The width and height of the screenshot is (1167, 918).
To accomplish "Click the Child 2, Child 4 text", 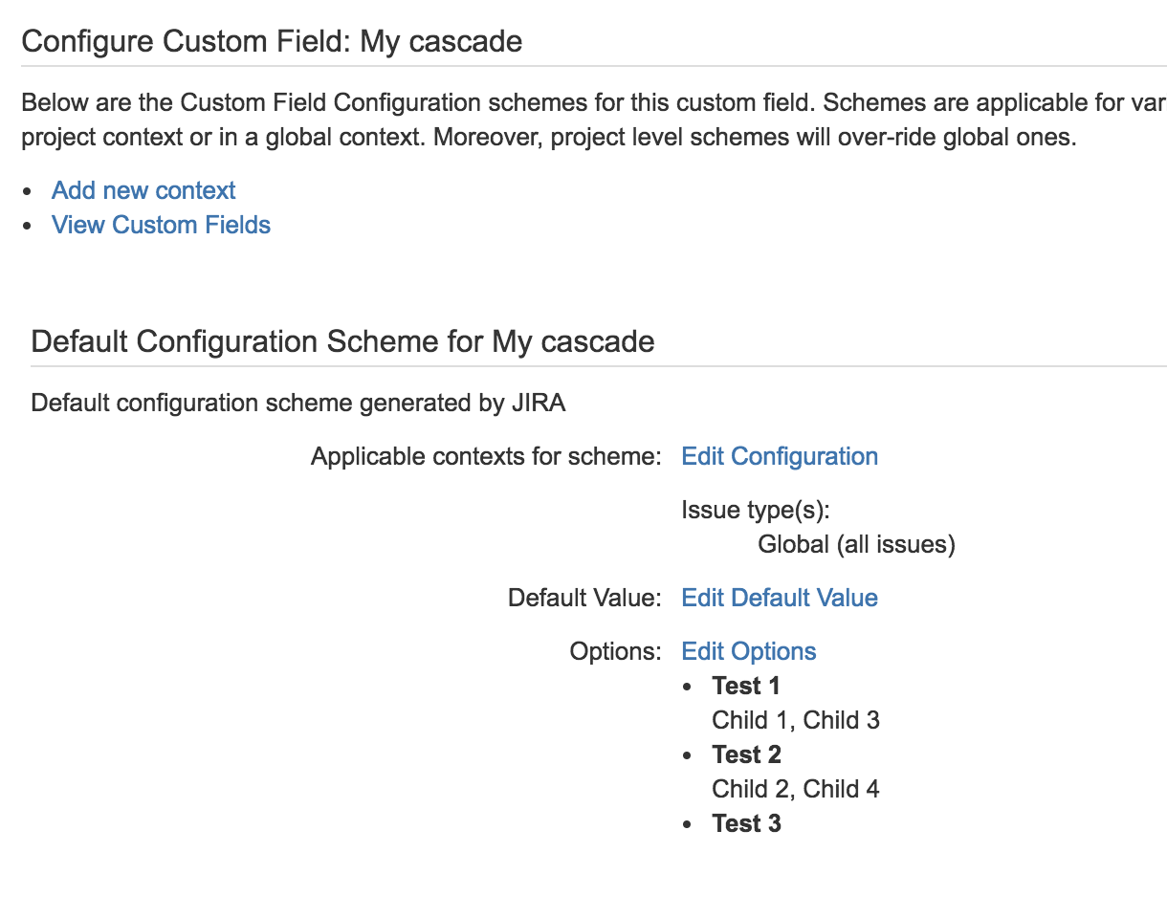I will (x=796, y=789).
